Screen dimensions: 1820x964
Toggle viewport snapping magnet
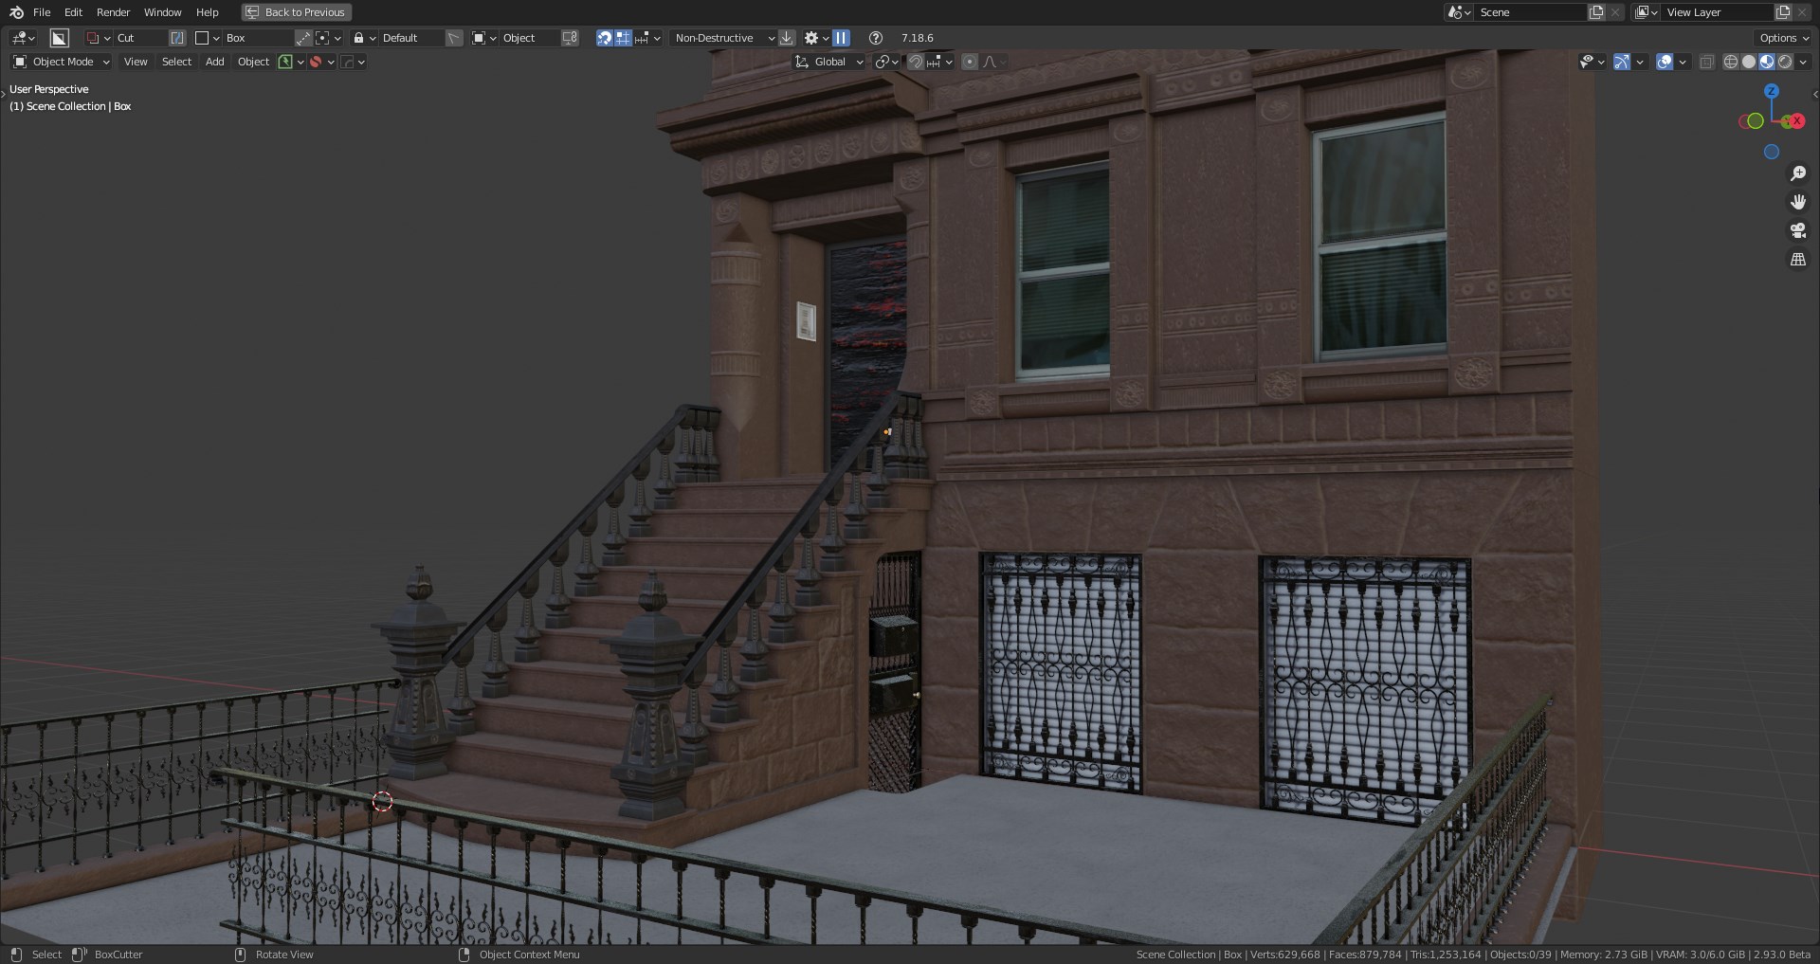pyautogui.click(x=916, y=62)
